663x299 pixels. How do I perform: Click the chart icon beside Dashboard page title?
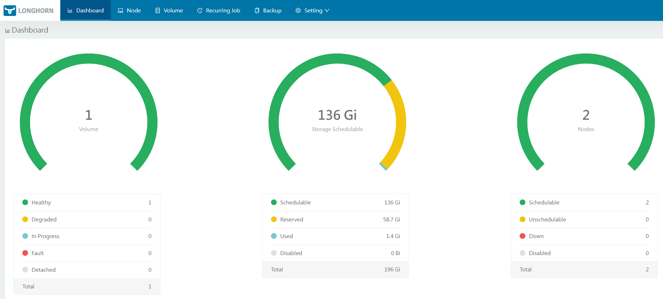click(7, 31)
